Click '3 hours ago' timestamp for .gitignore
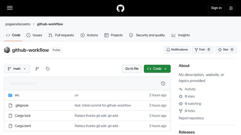 pos(158,105)
